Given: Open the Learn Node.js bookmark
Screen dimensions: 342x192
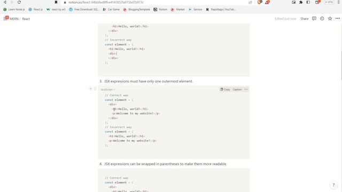Looking at the screenshot, I should pyautogui.click(x=14, y=10).
